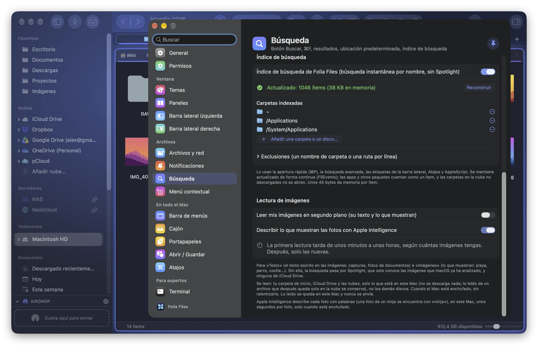The image size is (538, 345).
Task: Go back with the left arrow button
Action: pyautogui.click(x=123, y=22)
